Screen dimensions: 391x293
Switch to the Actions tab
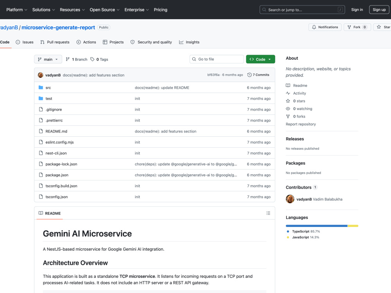click(86, 42)
